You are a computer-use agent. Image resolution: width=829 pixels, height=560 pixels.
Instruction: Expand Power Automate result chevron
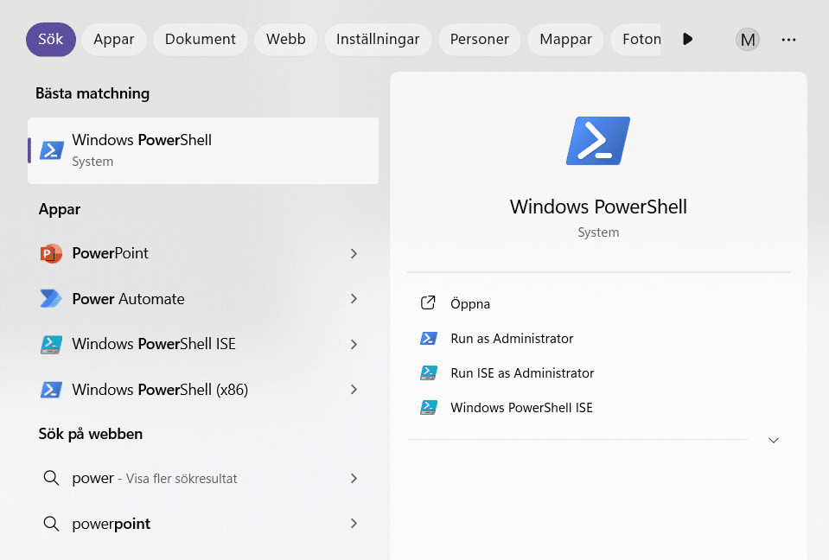pos(354,299)
